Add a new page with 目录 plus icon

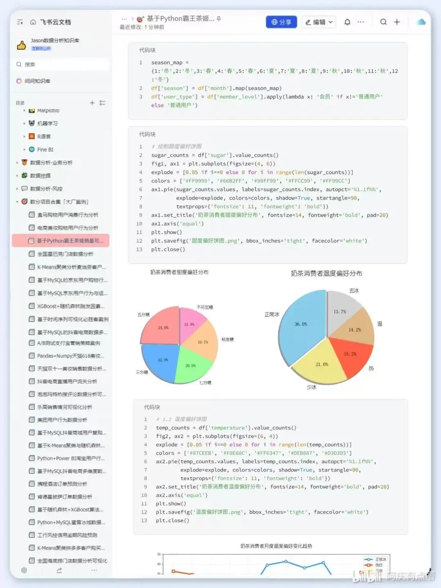click(x=92, y=103)
